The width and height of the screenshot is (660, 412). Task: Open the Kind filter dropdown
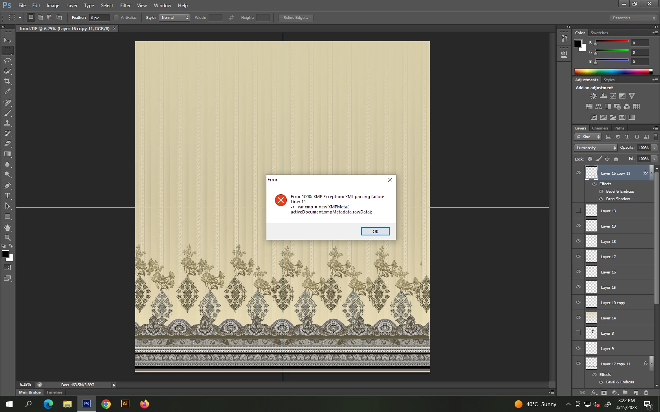[x=588, y=137]
